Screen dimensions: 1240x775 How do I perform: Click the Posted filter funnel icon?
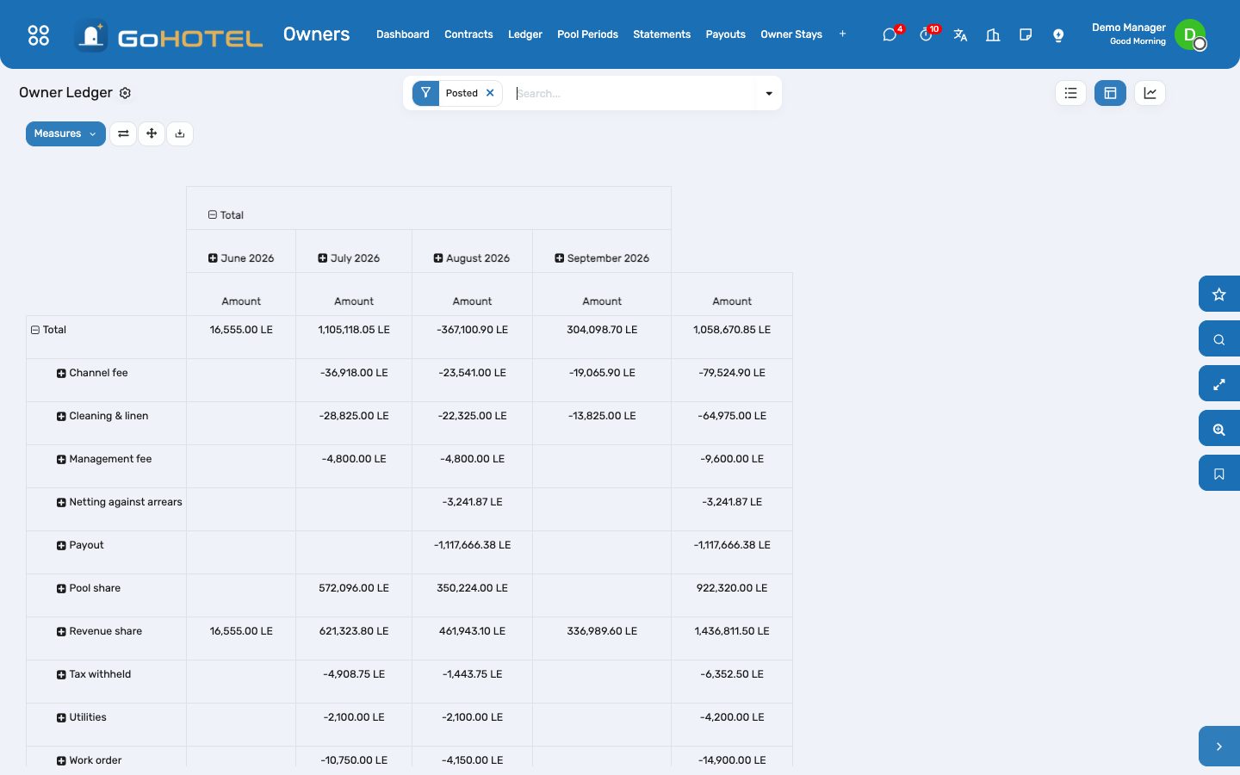tap(425, 93)
